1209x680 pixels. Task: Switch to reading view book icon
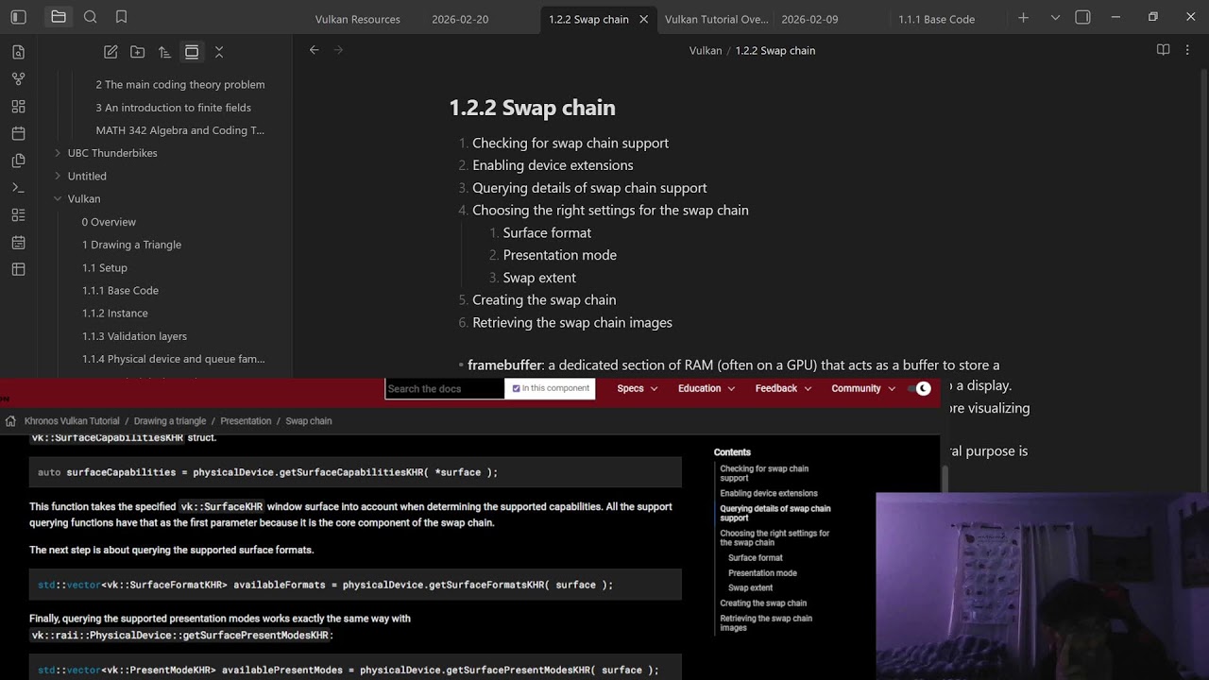[1164, 50]
